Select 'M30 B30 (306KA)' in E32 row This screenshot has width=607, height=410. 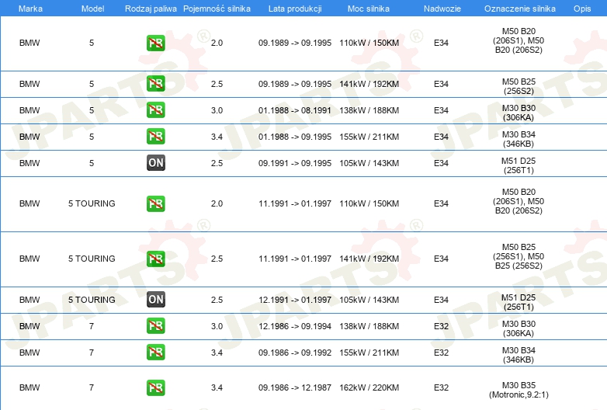[519, 328]
